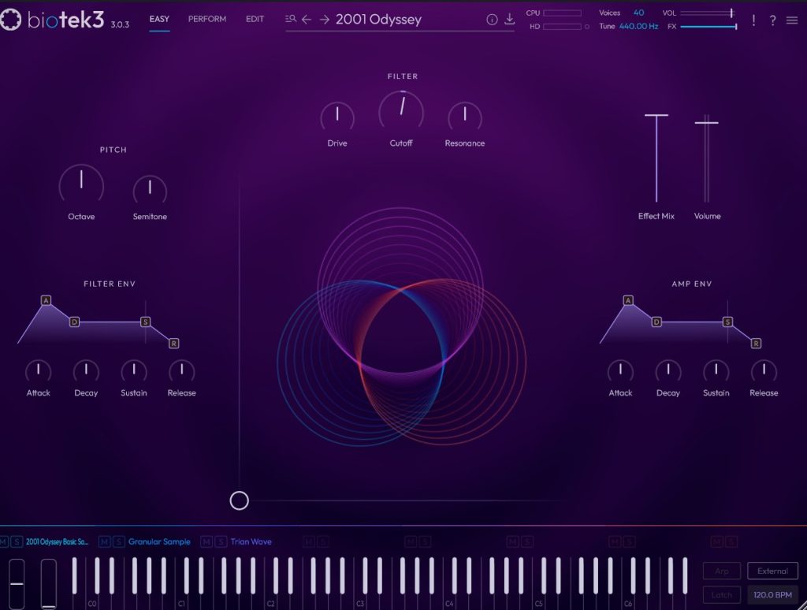The width and height of the screenshot is (807, 610).
Task: Mute the Granular Sample layer
Action: (105, 541)
